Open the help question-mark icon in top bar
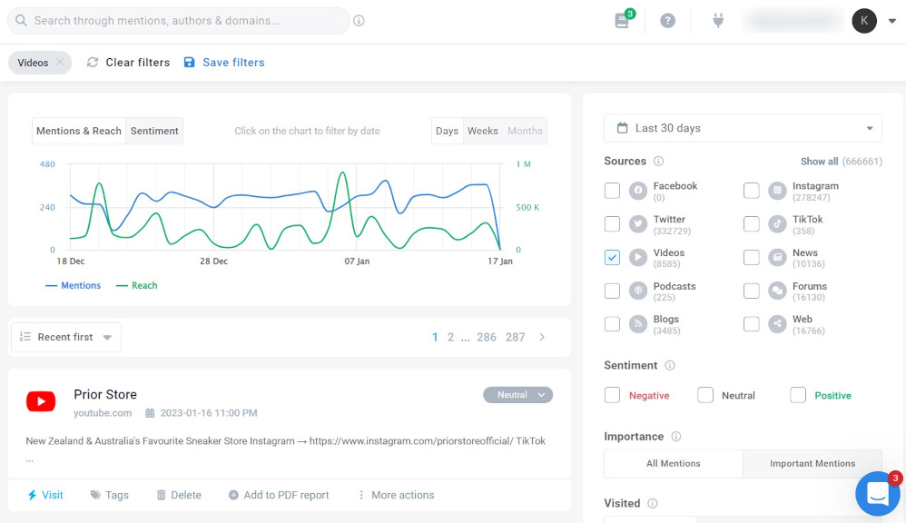This screenshot has height=523, width=906. pos(669,20)
